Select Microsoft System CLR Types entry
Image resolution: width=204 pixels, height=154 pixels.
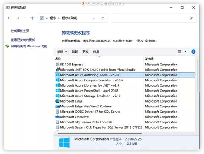coord(125,127)
